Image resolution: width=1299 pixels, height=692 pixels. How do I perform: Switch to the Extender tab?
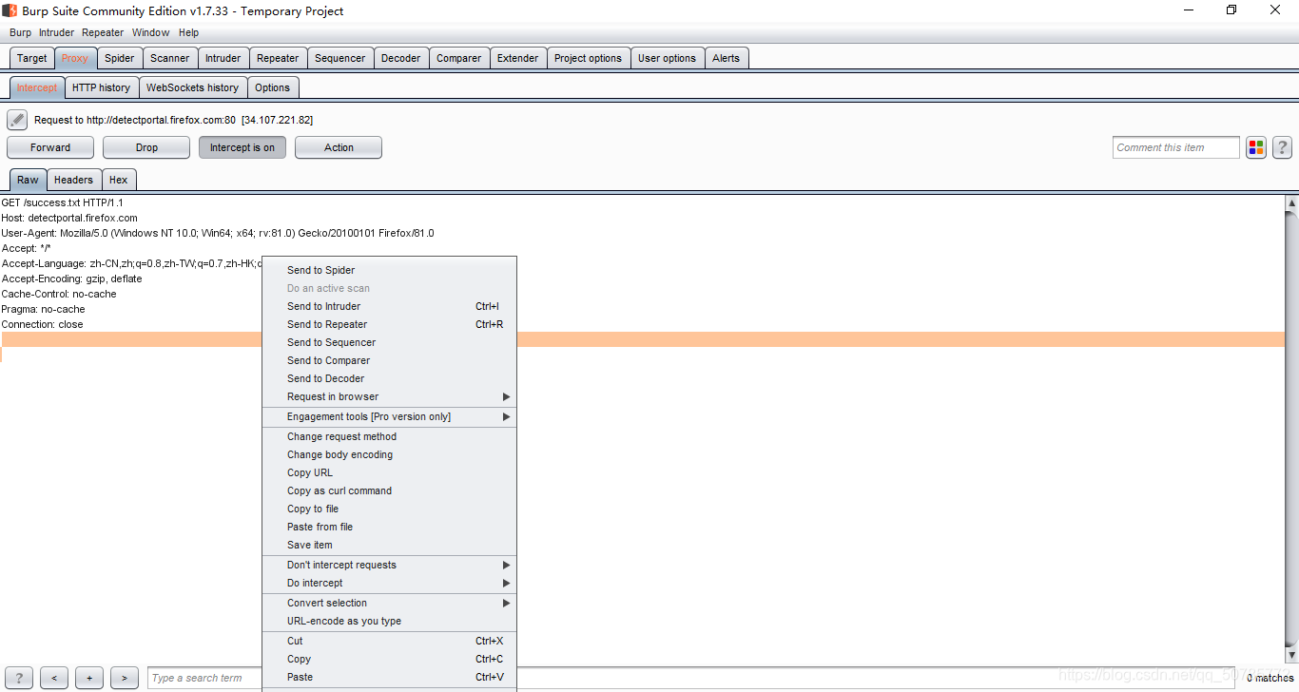click(x=518, y=58)
